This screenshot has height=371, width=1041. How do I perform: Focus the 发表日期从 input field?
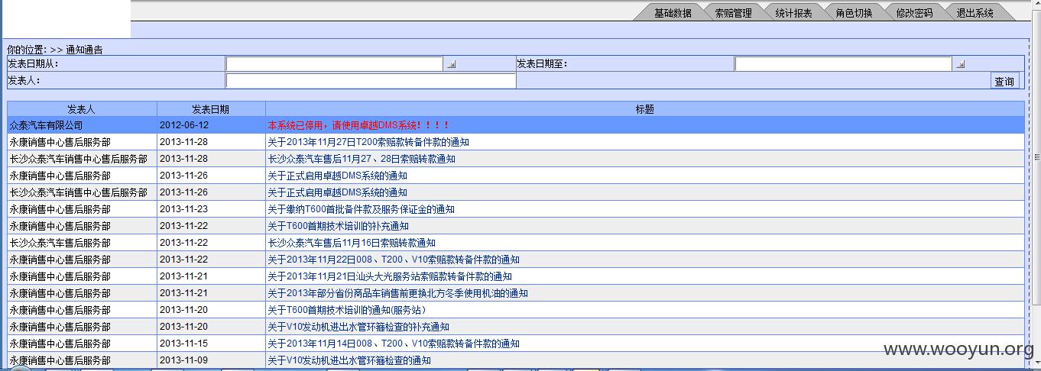(334, 64)
